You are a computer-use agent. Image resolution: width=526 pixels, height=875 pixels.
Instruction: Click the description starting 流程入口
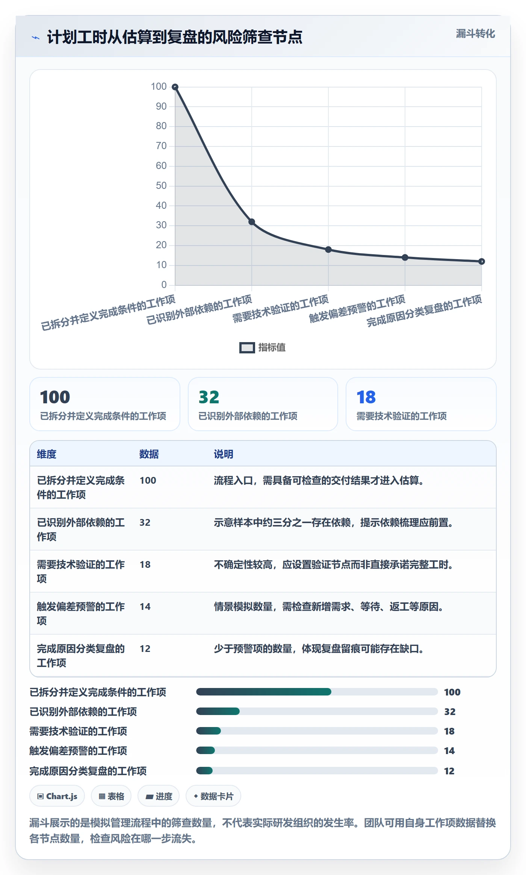[319, 480]
